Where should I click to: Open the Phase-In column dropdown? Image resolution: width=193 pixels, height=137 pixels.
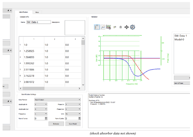click(x=73, y=104)
